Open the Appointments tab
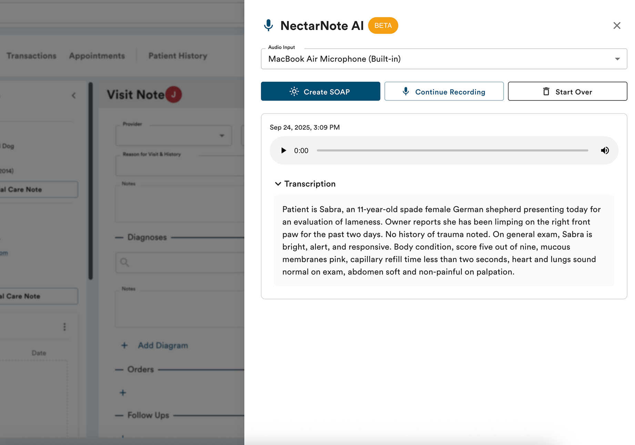The width and height of the screenshot is (635, 445). 97,56
